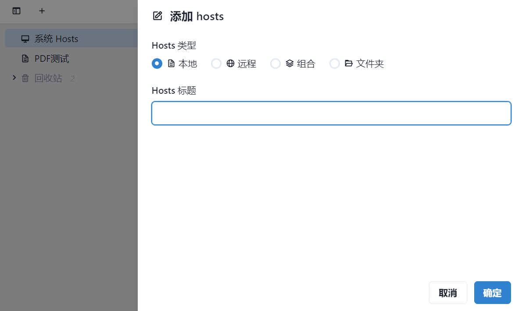Toggle the left sidebar panel icon
Image resolution: width=522 pixels, height=311 pixels.
16,11
